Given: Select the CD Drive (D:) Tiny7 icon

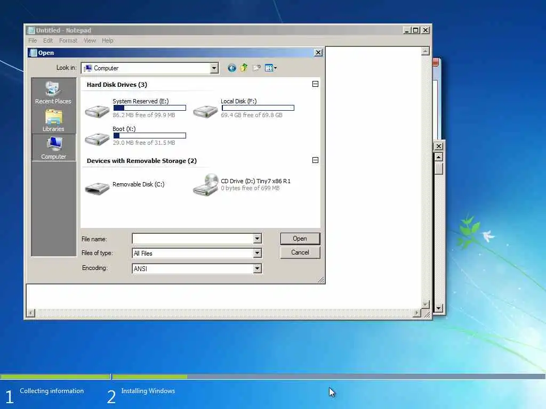Looking at the screenshot, I should click(206, 185).
